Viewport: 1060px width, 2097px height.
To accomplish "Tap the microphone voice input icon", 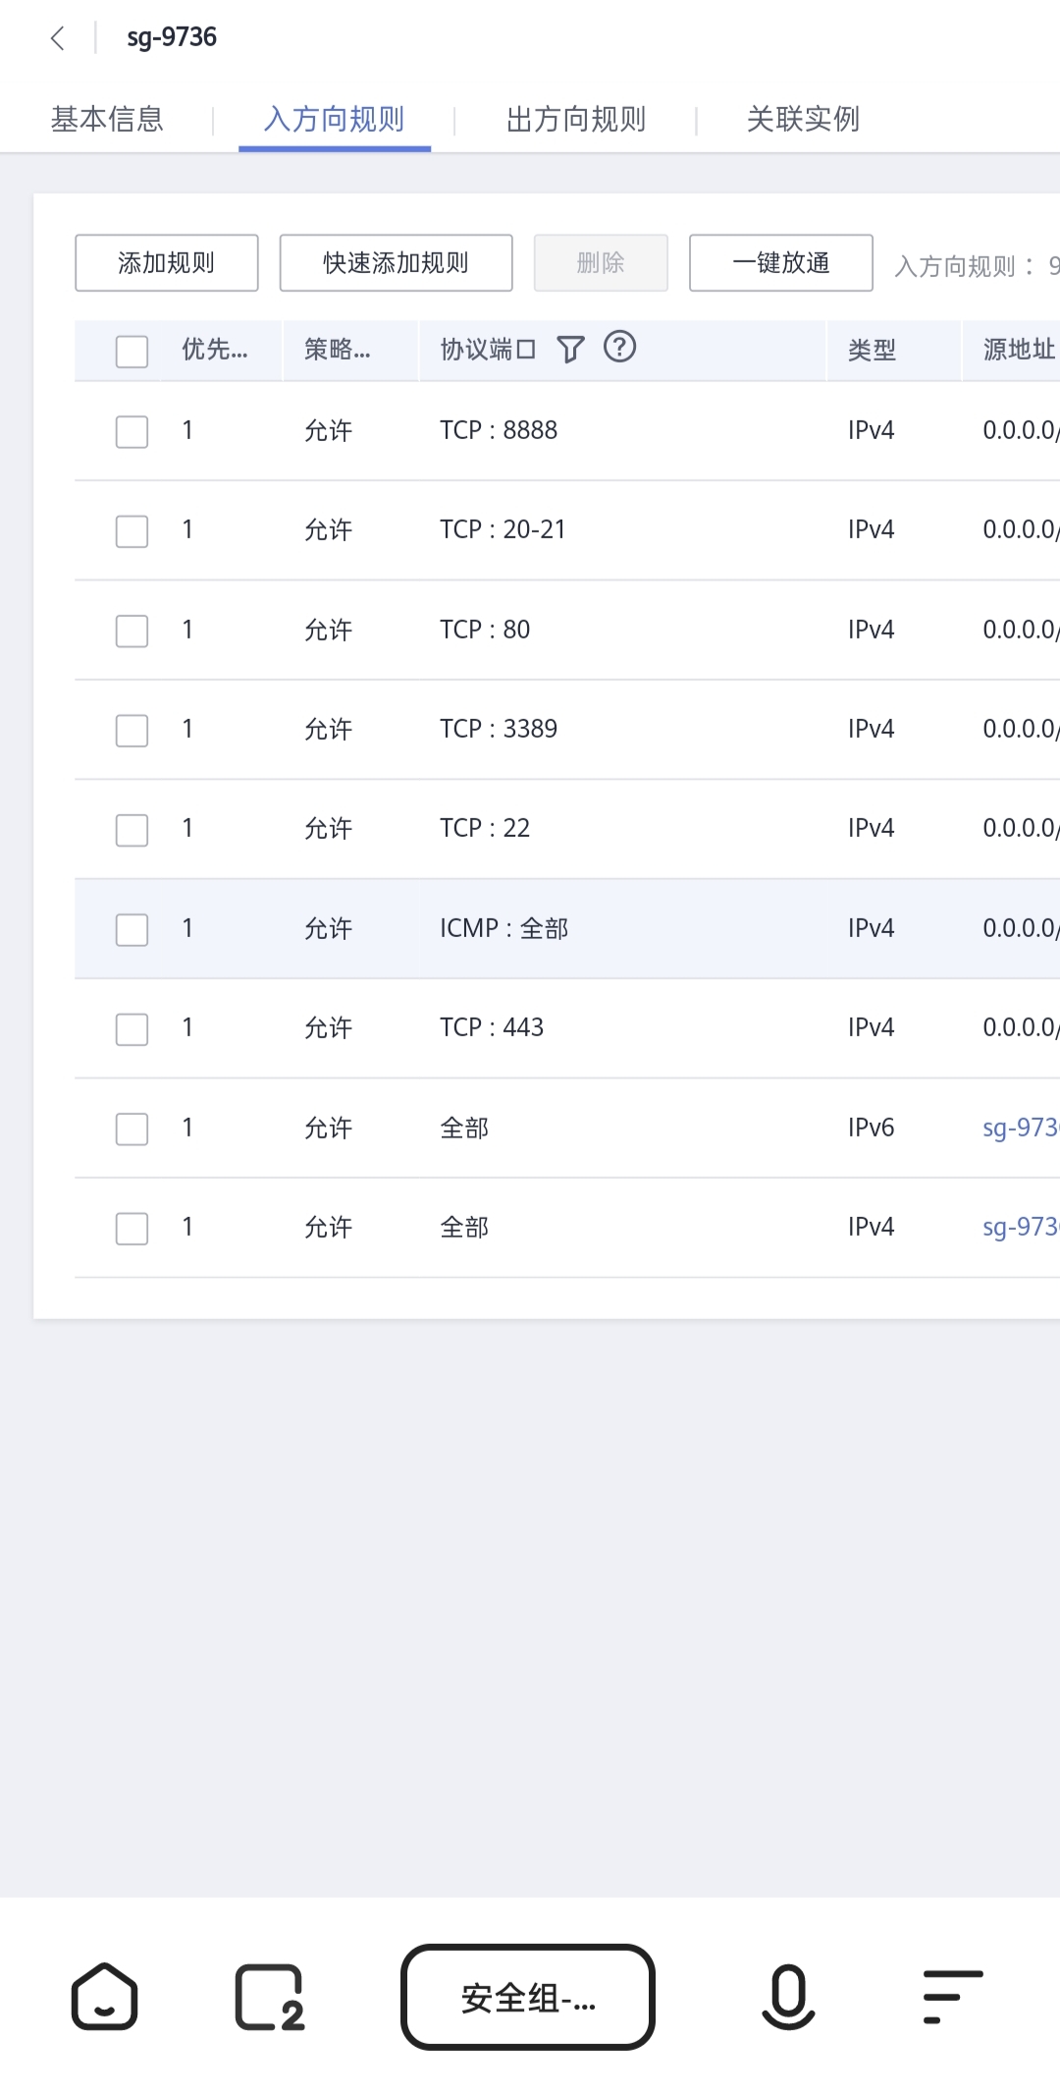I will coord(788,1996).
